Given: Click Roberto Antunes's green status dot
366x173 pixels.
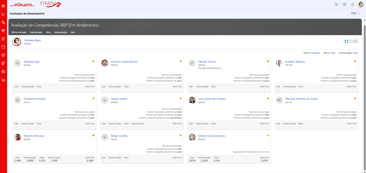Looking at the screenshot, I should pyautogui.click(x=93, y=135).
